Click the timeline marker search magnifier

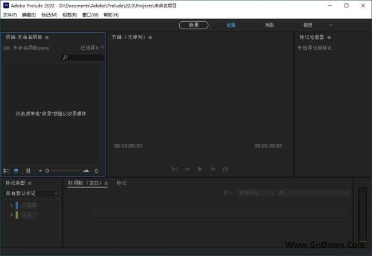point(281,193)
